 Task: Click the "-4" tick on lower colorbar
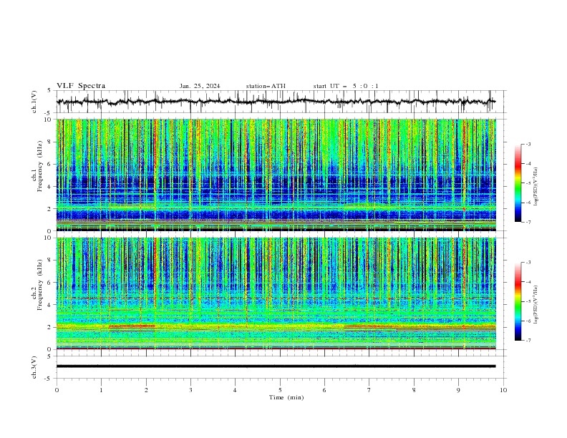point(528,282)
